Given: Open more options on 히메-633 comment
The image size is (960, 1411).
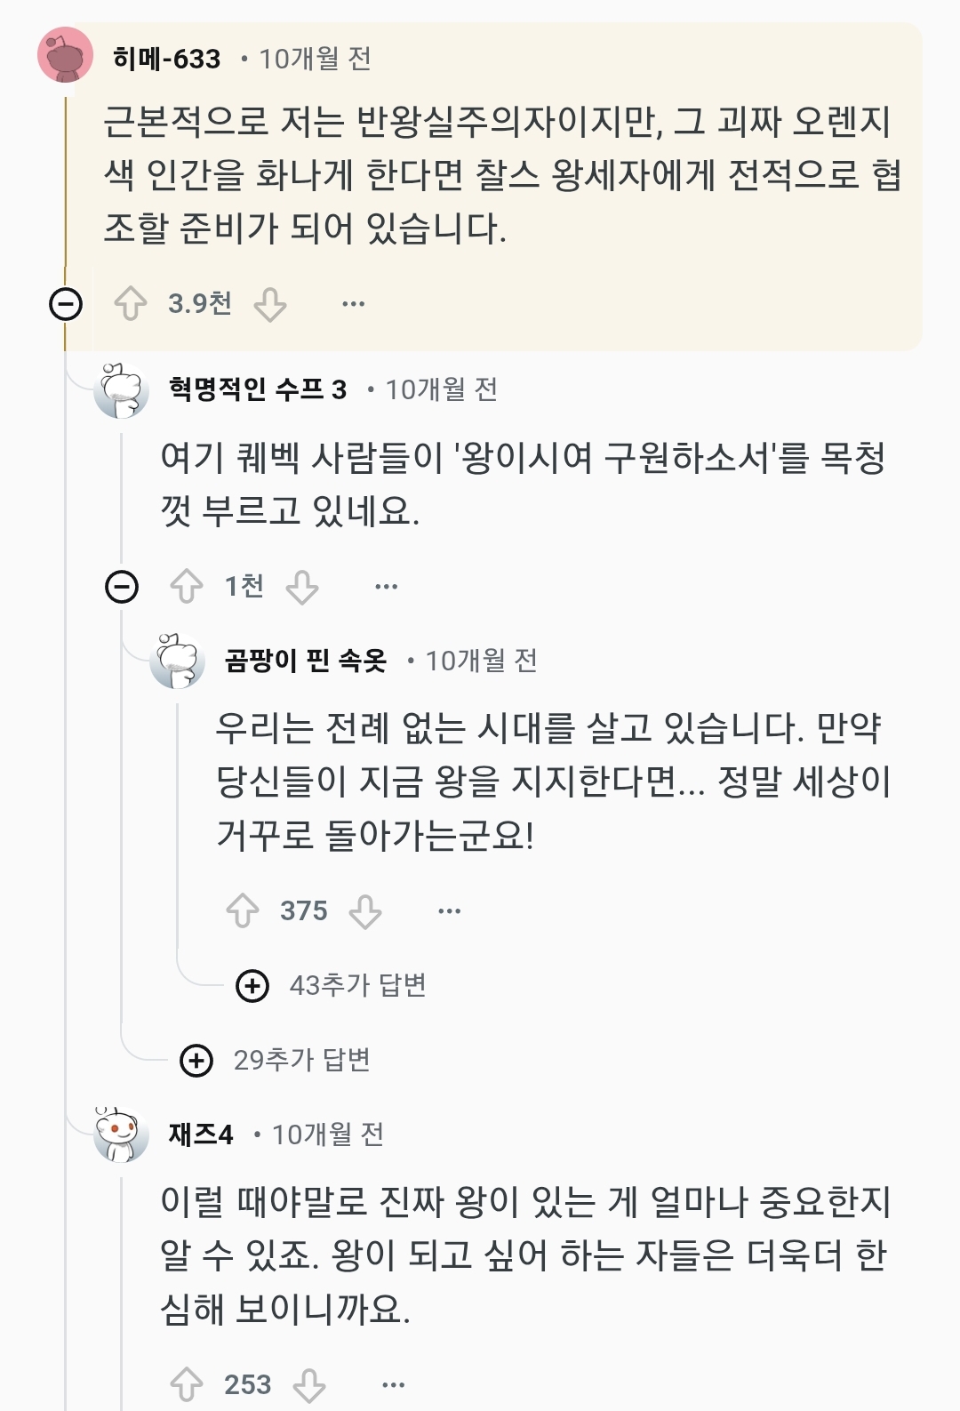Looking at the screenshot, I should (x=353, y=304).
